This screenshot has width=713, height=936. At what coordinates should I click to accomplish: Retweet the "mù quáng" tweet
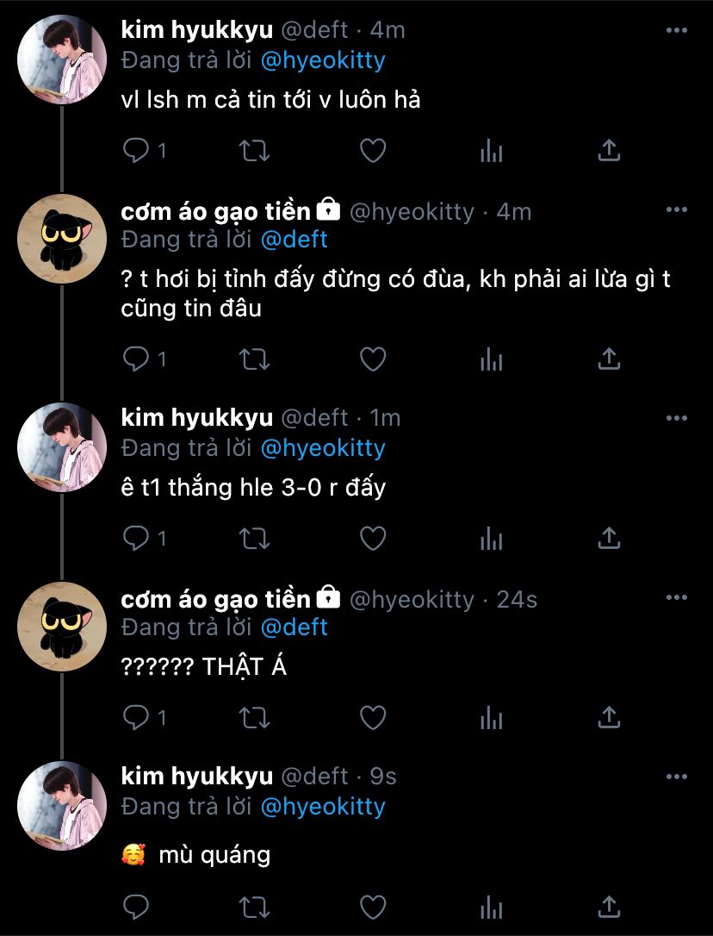click(x=254, y=906)
